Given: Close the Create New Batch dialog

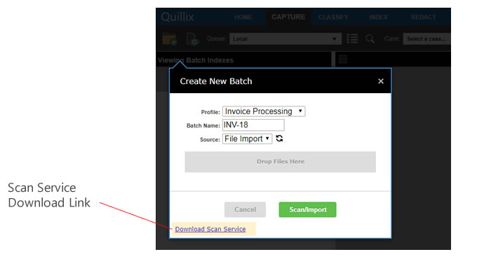Looking at the screenshot, I should [381, 81].
